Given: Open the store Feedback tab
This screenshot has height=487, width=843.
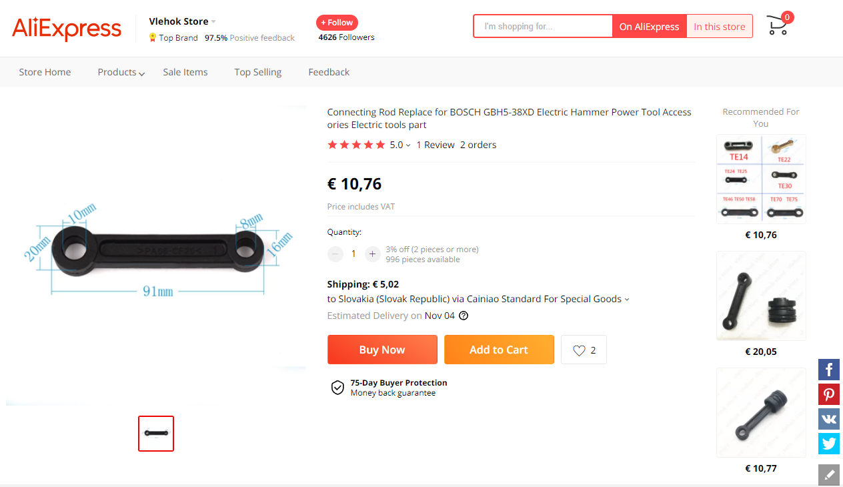Looking at the screenshot, I should pyautogui.click(x=329, y=72).
